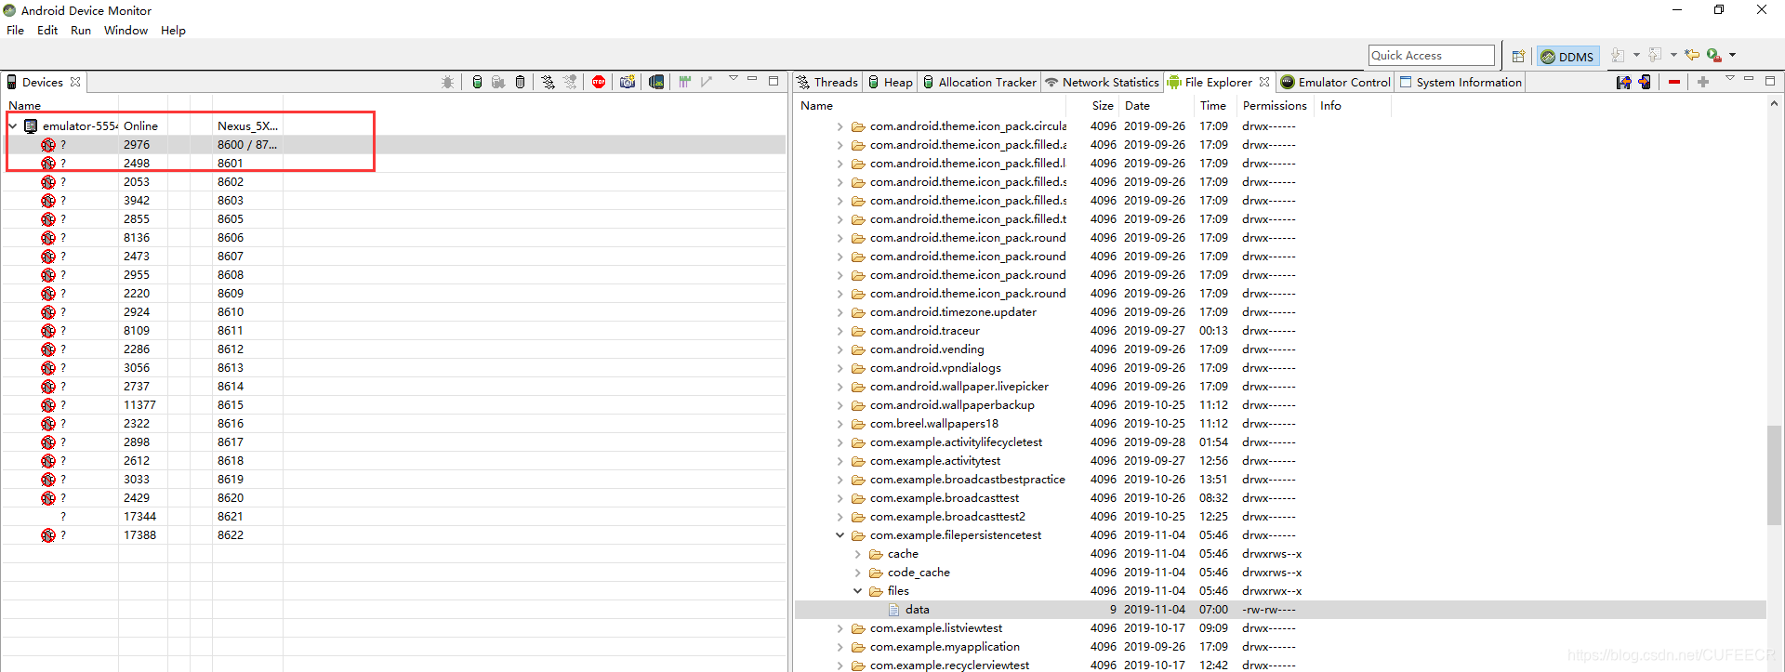Switch to the Threads tab

click(x=827, y=82)
